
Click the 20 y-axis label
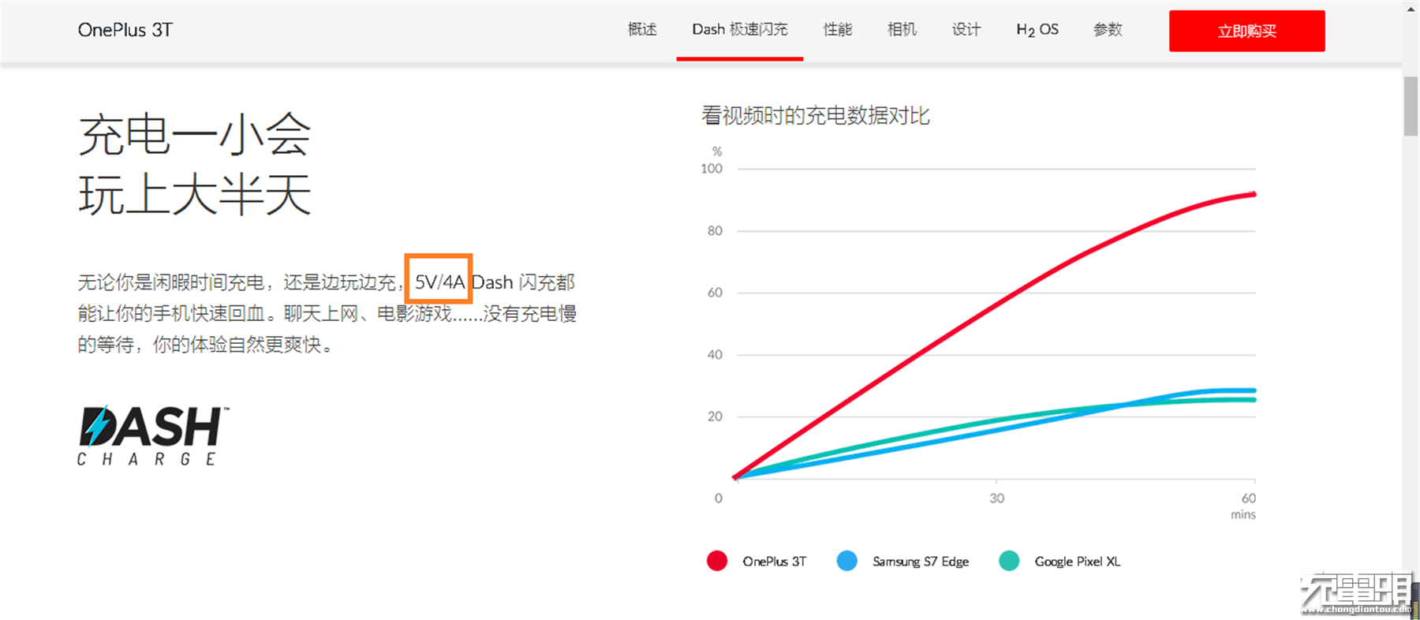tap(715, 416)
